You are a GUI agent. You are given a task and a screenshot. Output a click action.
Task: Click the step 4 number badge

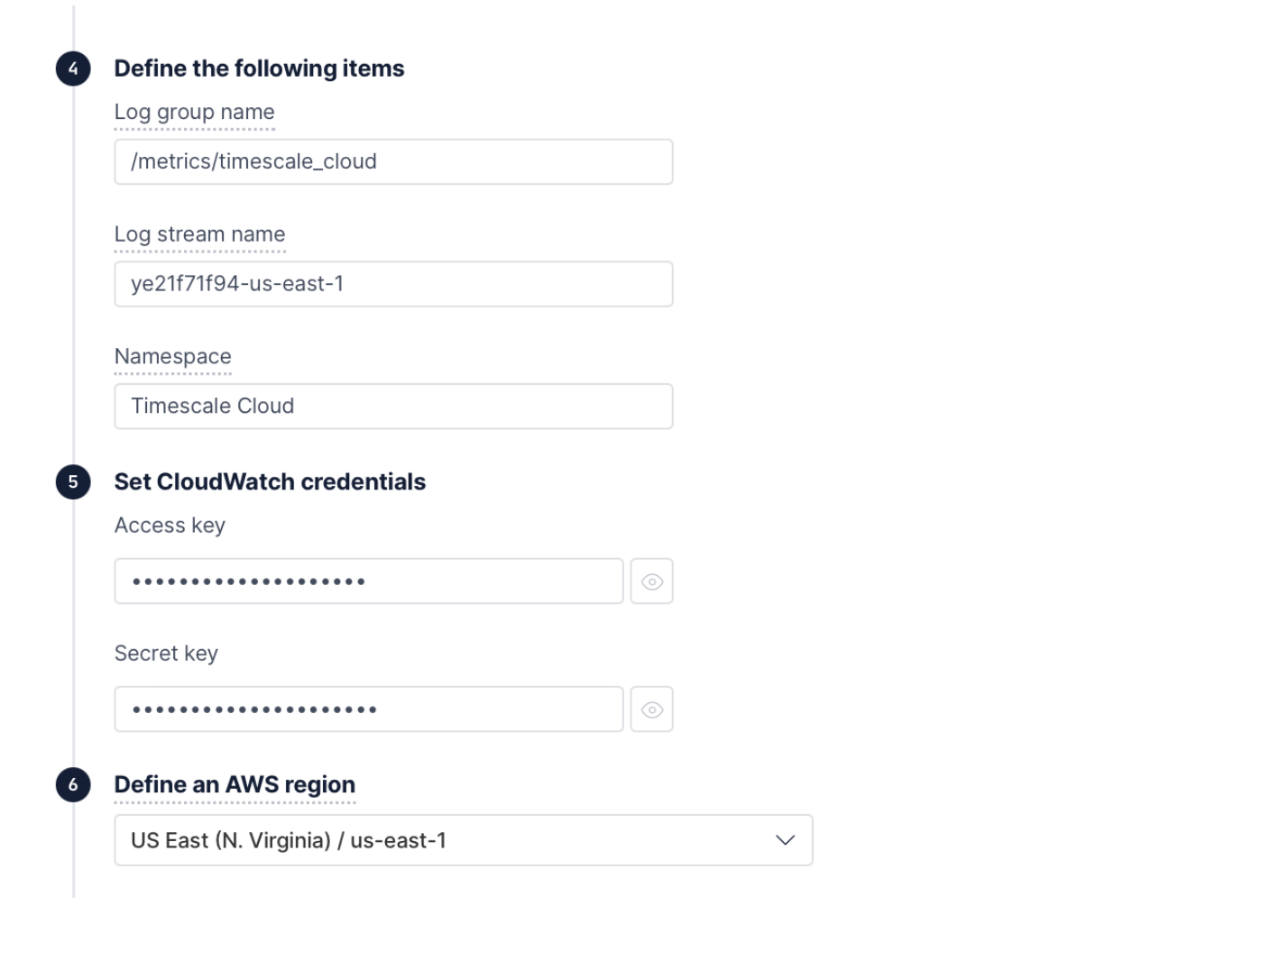(73, 69)
